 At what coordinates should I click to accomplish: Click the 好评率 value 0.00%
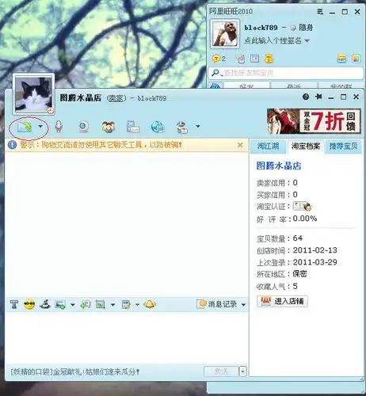(x=305, y=219)
